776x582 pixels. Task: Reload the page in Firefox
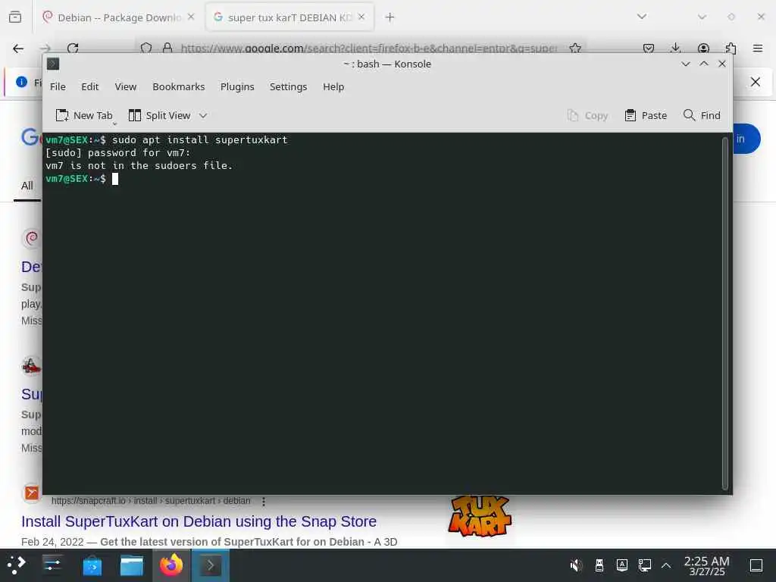click(73, 48)
